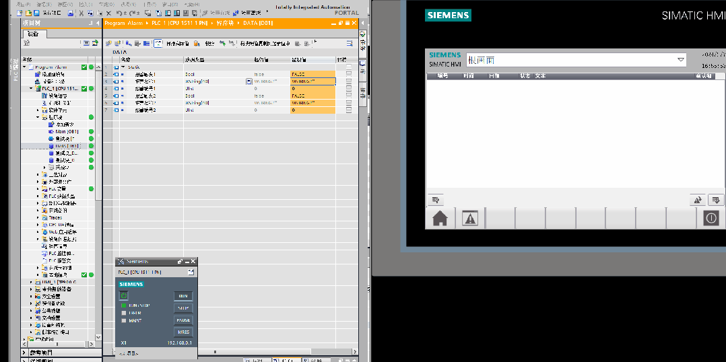The width and height of the screenshot is (726, 362).
Task: Toggle the PLCSIM power button
Action: coord(124,295)
